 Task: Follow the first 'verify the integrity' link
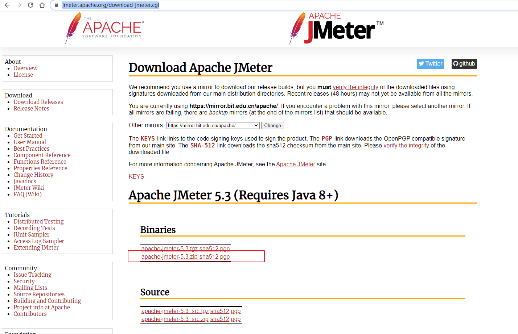click(x=355, y=87)
